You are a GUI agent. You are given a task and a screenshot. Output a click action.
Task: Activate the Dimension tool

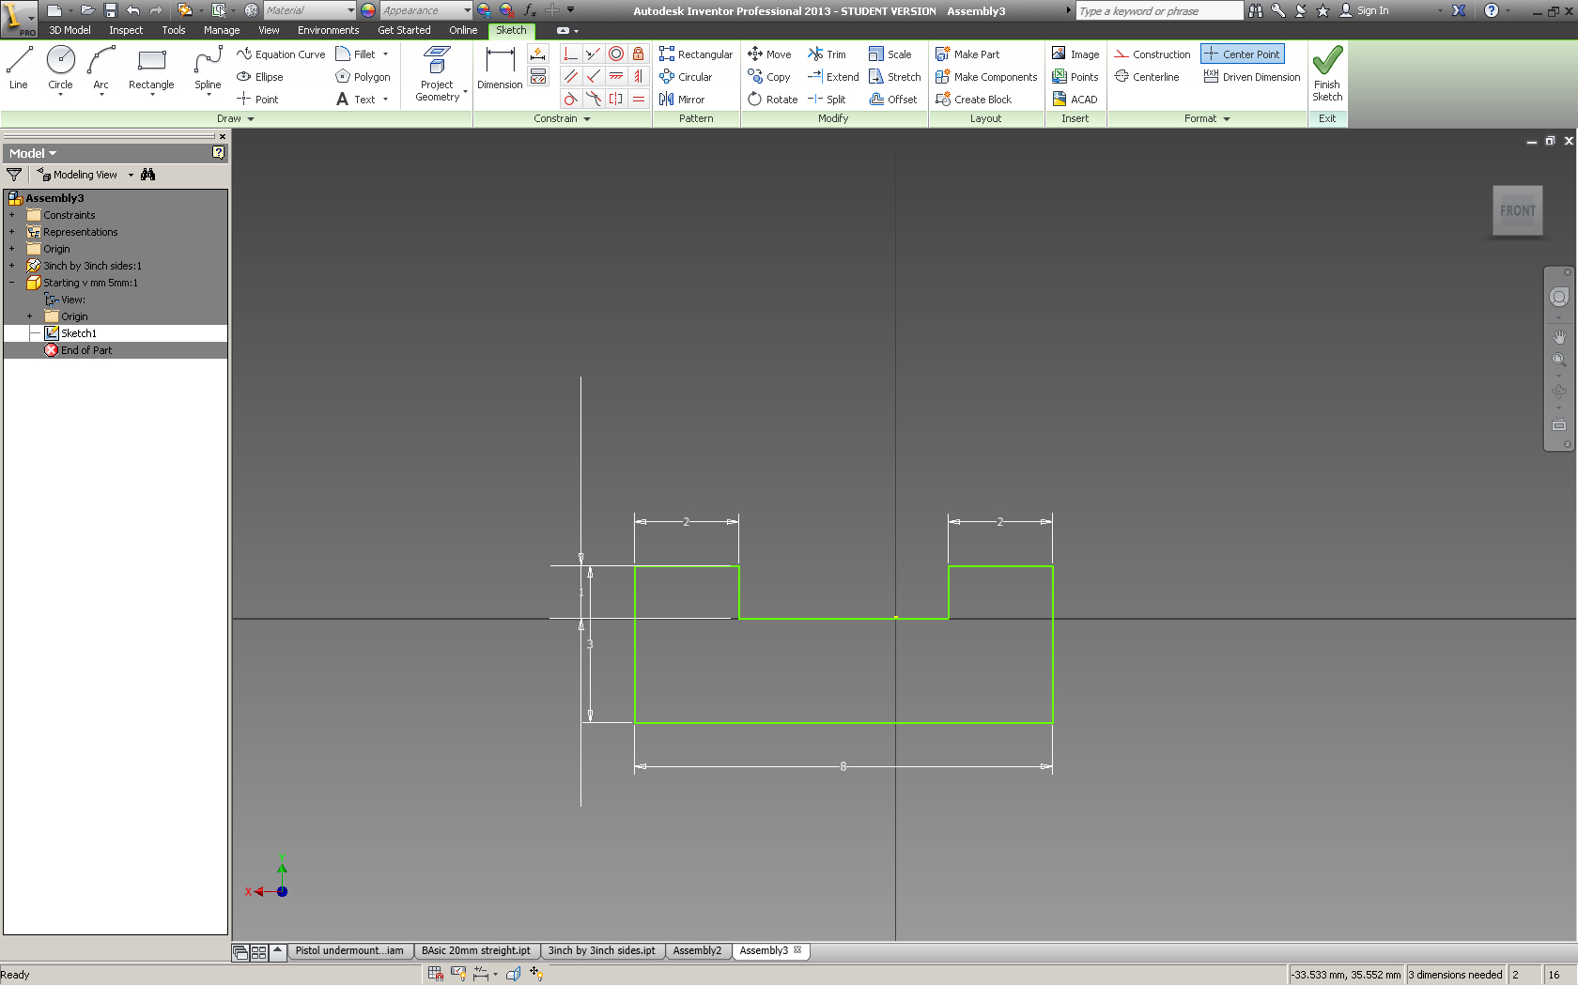tap(500, 69)
